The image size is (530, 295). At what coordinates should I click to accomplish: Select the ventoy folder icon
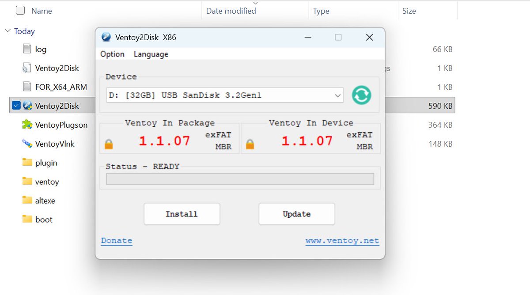pyautogui.click(x=27, y=182)
